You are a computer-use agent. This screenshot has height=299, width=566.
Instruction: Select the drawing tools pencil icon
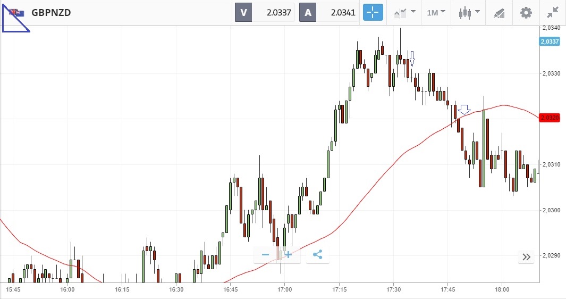499,12
